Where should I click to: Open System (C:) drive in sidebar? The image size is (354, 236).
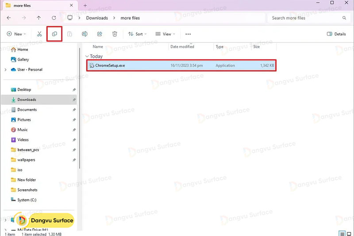(x=27, y=200)
